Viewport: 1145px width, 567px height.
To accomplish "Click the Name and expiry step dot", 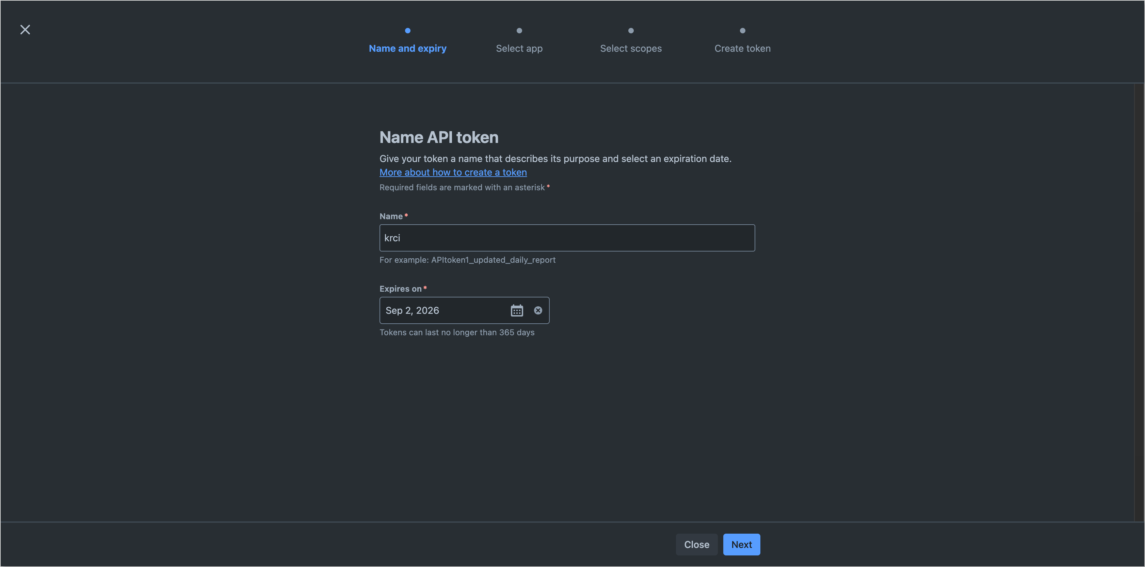I will point(407,31).
